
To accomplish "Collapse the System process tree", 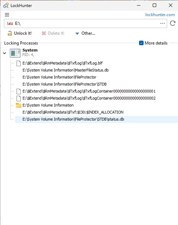I will tap(5, 53).
